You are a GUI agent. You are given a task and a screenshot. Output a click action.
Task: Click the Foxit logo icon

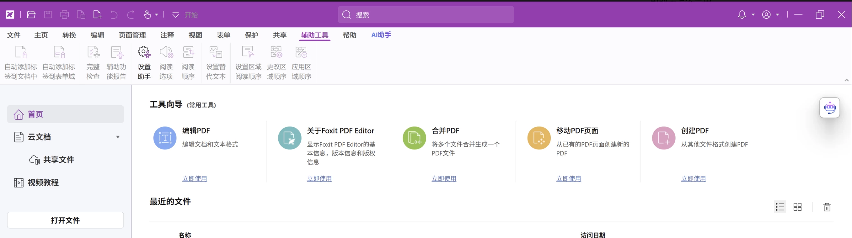coord(10,14)
